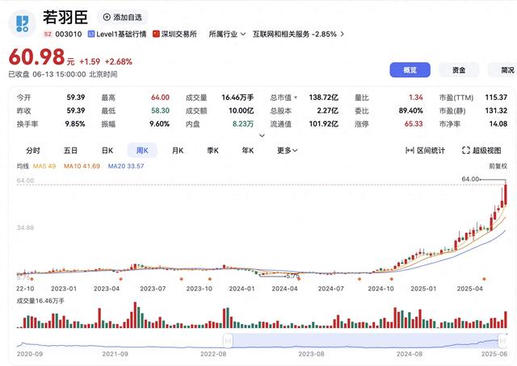Select the 日K chart tab
This screenshot has height=366, width=517.
pyautogui.click(x=107, y=151)
